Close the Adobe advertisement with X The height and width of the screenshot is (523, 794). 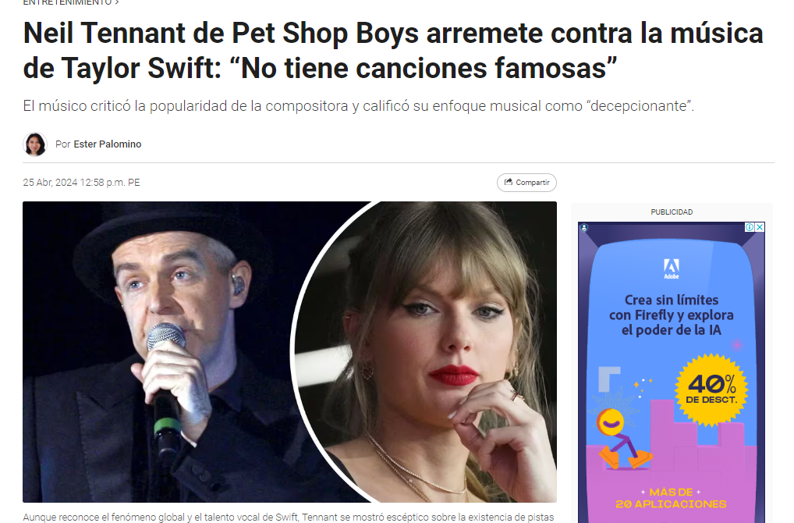coord(760,228)
